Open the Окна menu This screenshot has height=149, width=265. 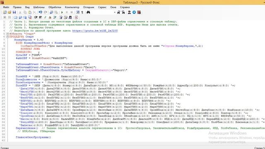coord(113,7)
